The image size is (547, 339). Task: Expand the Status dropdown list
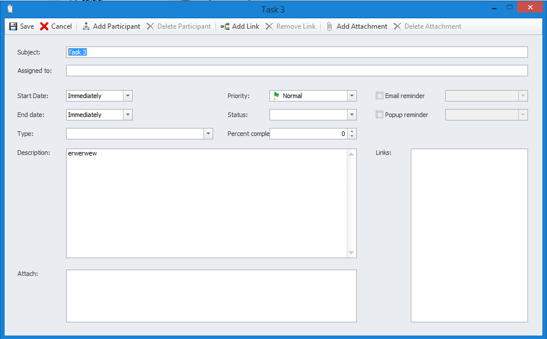click(352, 115)
